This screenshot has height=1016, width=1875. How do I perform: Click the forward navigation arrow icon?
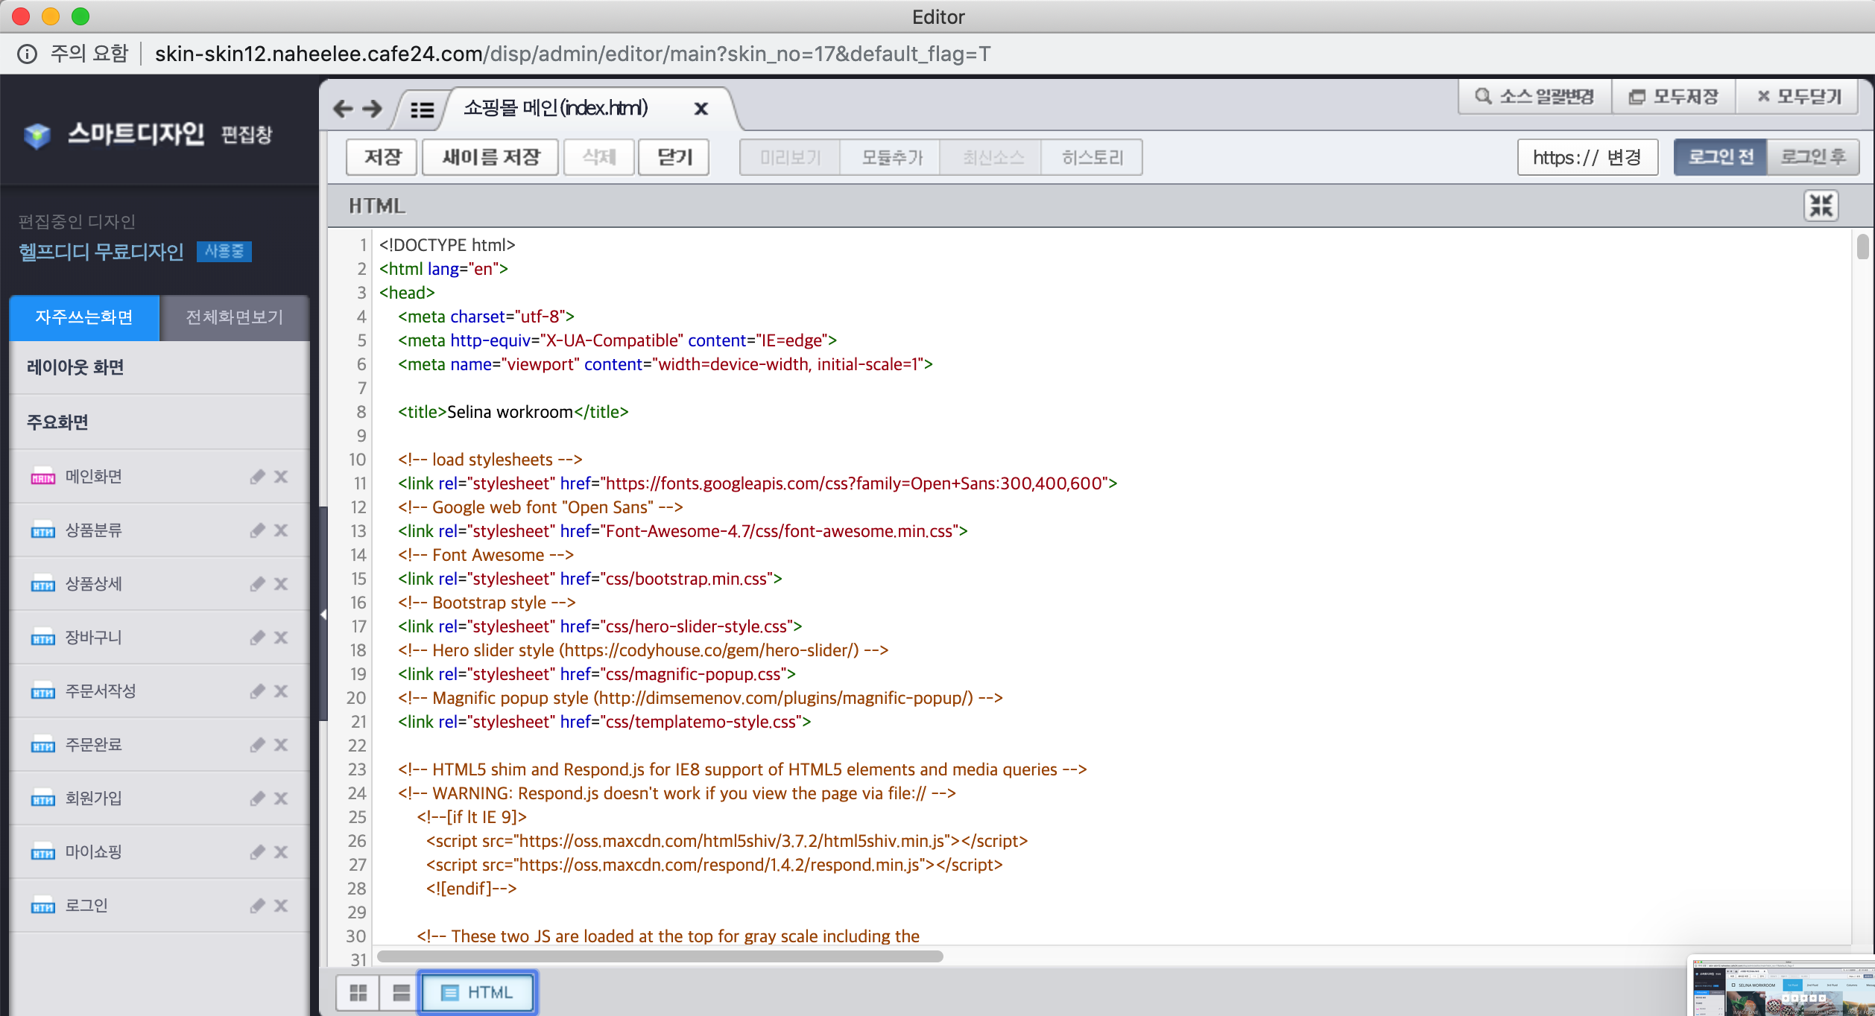tap(372, 109)
